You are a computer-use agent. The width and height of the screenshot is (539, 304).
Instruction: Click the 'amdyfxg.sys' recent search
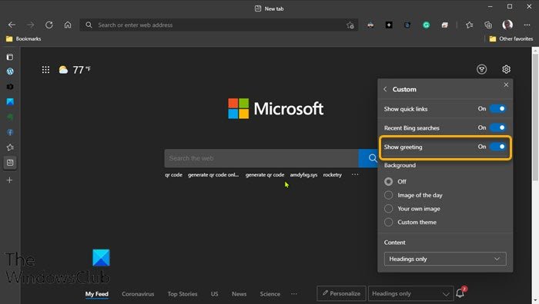[303, 175]
